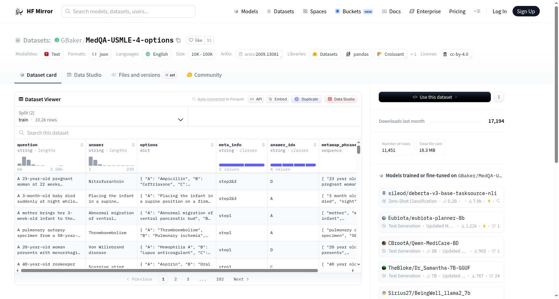Click the GBaker owner link
This screenshot has height=299, width=559.
point(71,40)
